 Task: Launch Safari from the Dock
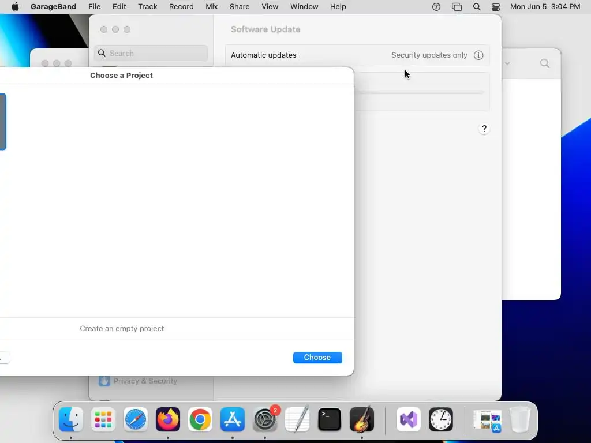[x=136, y=419]
